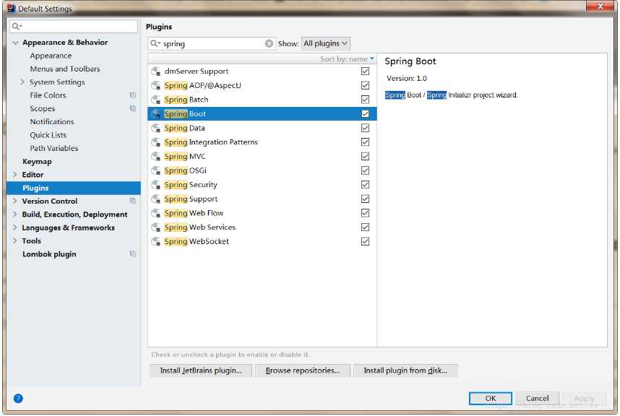Expand Build, Execution, Deployment section
The height and width of the screenshot is (416, 620).
tap(15, 214)
